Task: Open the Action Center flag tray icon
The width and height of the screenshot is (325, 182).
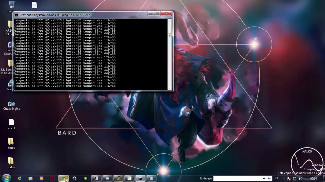Action: pyautogui.click(x=289, y=179)
